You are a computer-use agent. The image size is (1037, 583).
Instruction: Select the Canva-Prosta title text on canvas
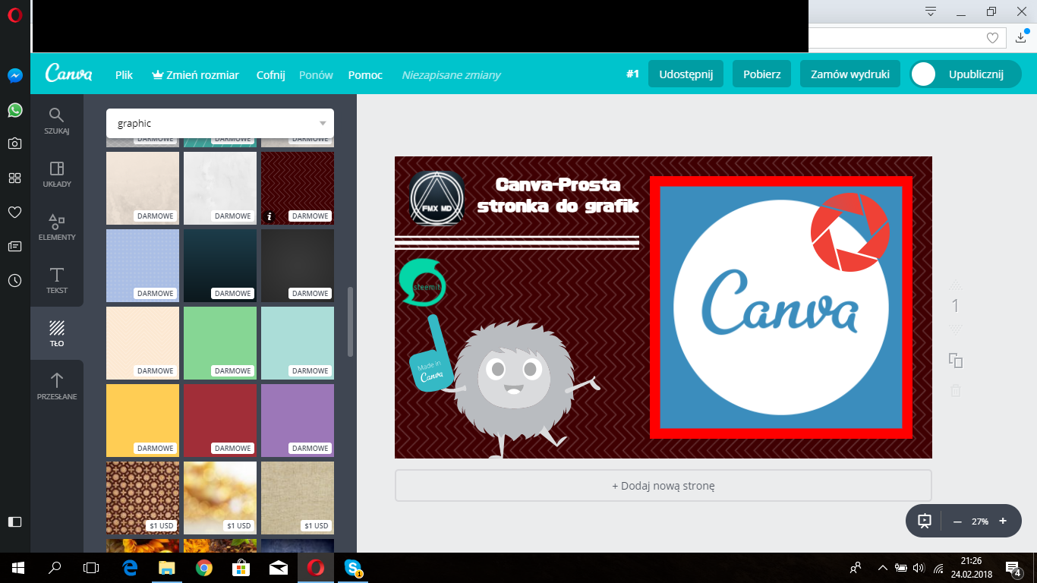[557, 195]
